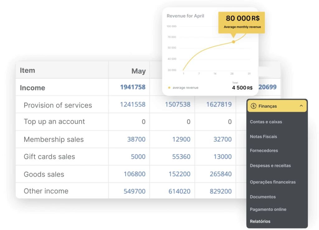Open Relatórios reports item
The width and height of the screenshot is (319, 230).
click(x=260, y=222)
